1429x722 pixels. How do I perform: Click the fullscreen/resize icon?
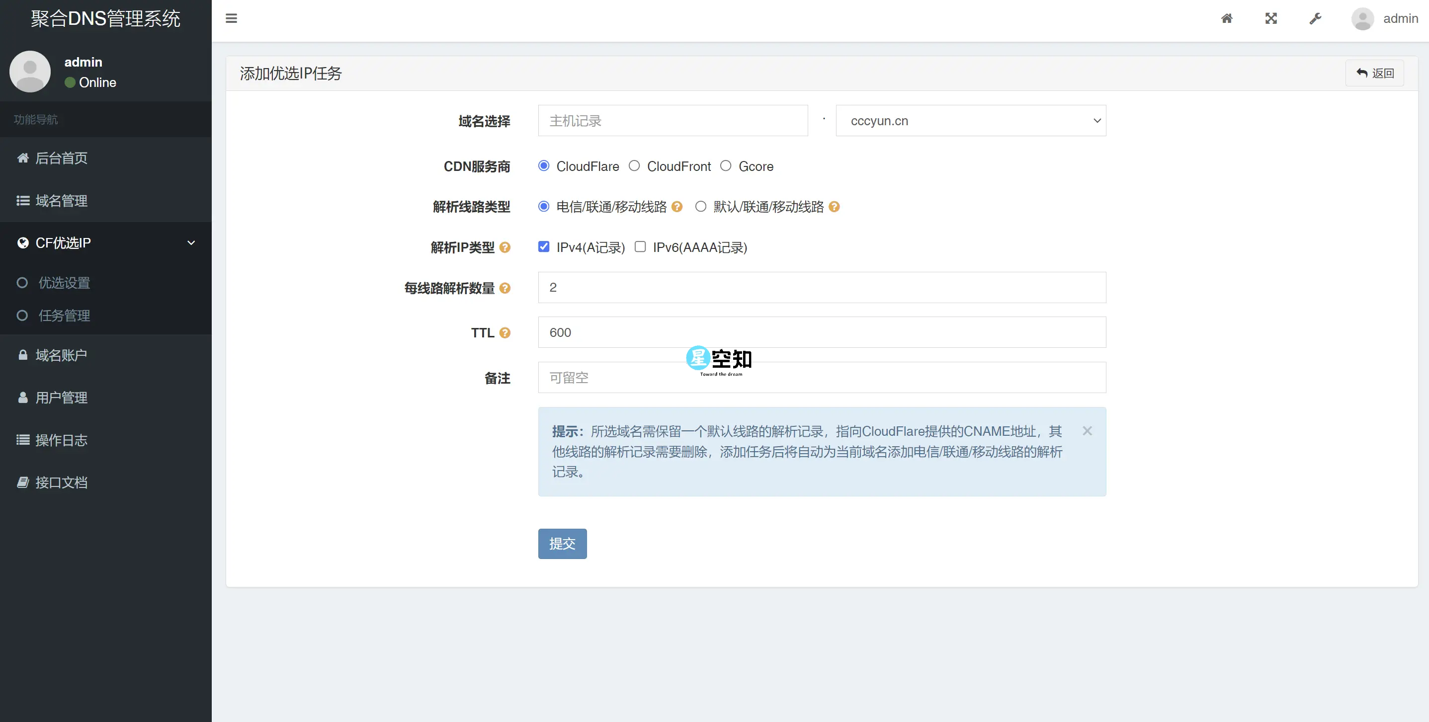1270,18
